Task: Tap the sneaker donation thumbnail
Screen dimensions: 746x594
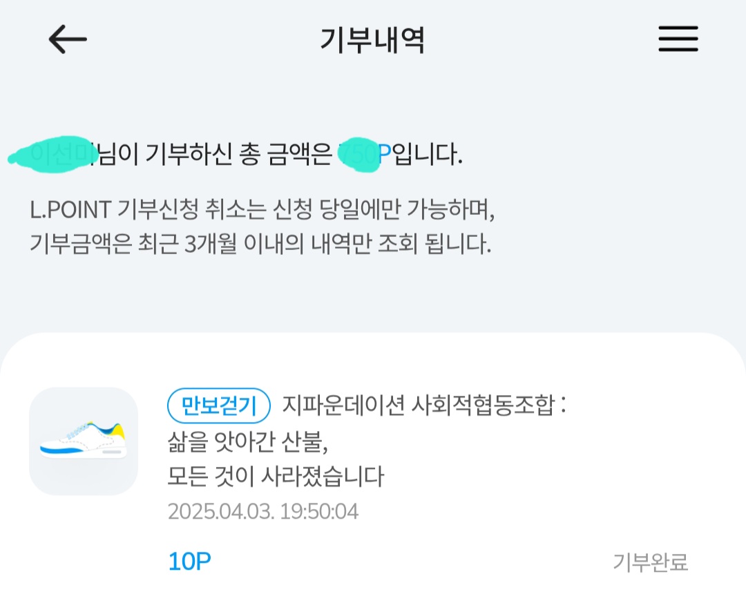Action: pyautogui.click(x=84, y=441)
